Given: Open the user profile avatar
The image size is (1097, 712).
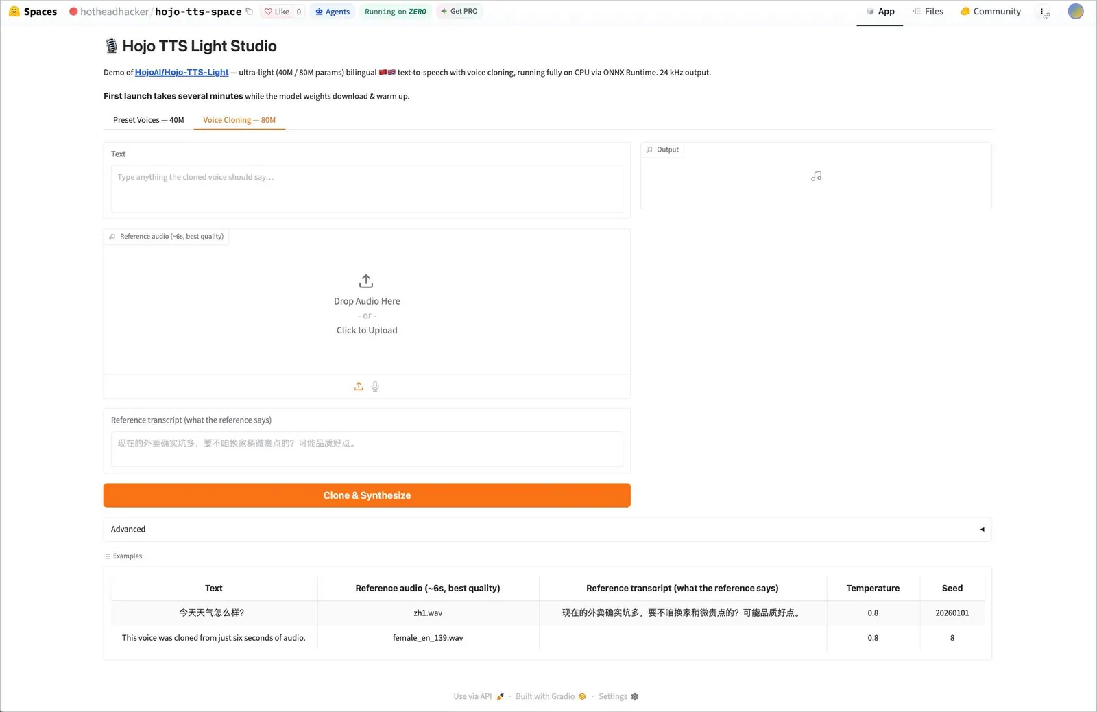Looking at the screenshot, I should point(1076,12).
